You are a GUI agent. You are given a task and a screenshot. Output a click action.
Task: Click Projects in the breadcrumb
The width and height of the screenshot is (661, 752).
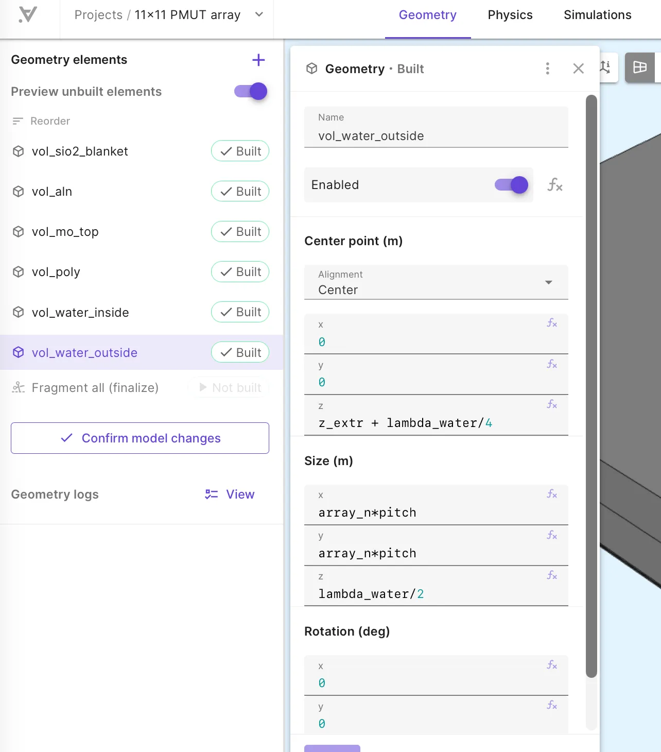(x=98, y=15)
